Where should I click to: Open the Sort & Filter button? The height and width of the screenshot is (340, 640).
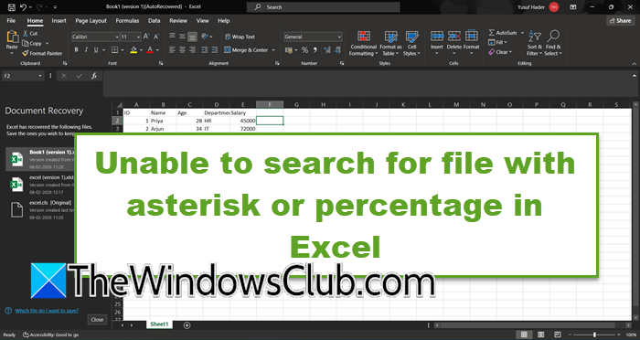point(534,44)
